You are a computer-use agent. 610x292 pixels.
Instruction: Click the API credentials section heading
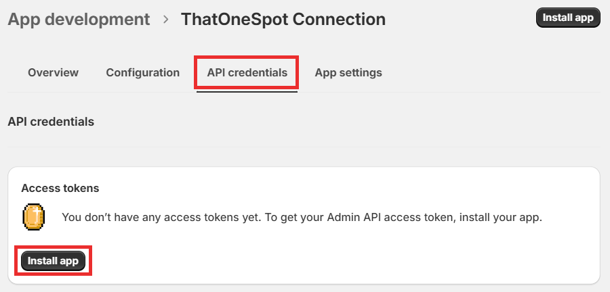pos(51,122)
